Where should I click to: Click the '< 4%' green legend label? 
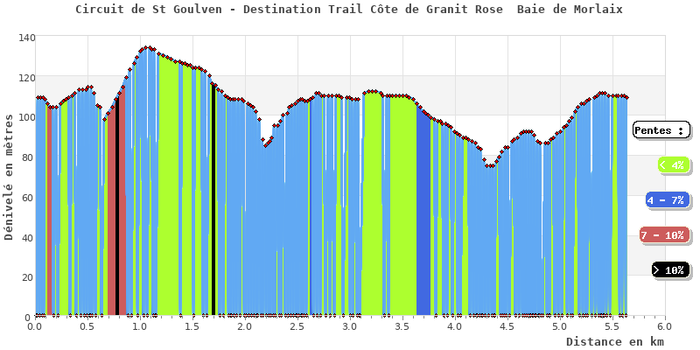(x=672, y=164)
